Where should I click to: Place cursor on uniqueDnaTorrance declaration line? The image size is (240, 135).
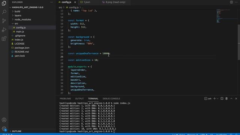click(89, 53)
